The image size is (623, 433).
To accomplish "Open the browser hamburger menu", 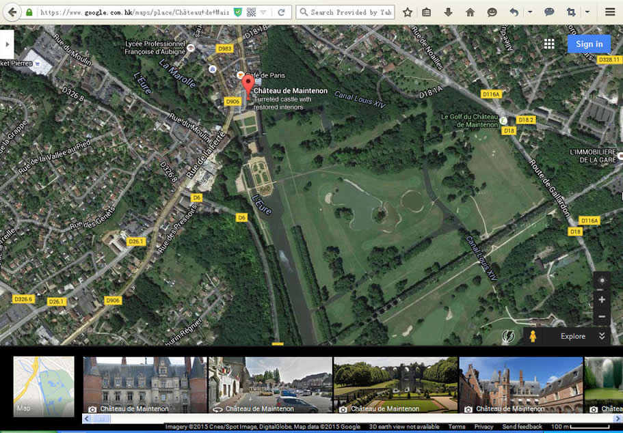I will pos(610,12).
